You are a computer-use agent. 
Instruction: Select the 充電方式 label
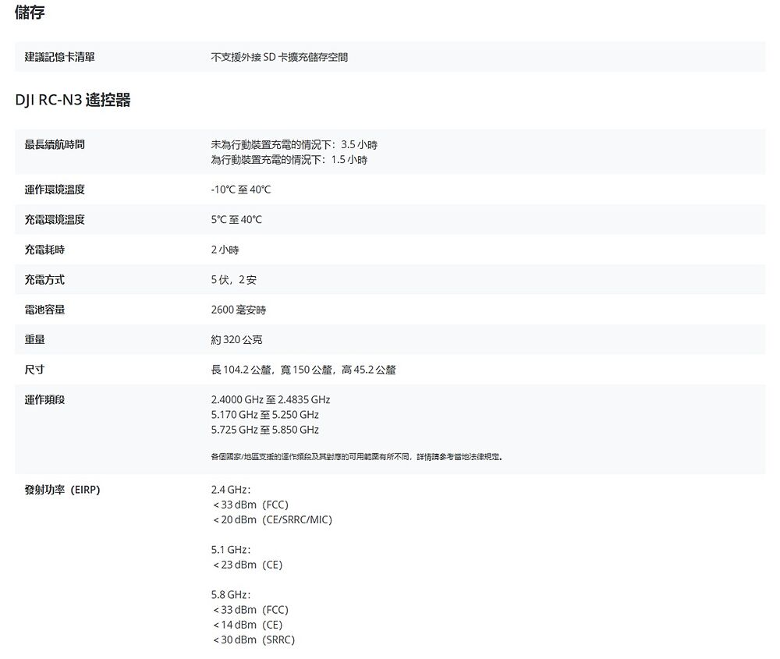click(x=44, y=279)
